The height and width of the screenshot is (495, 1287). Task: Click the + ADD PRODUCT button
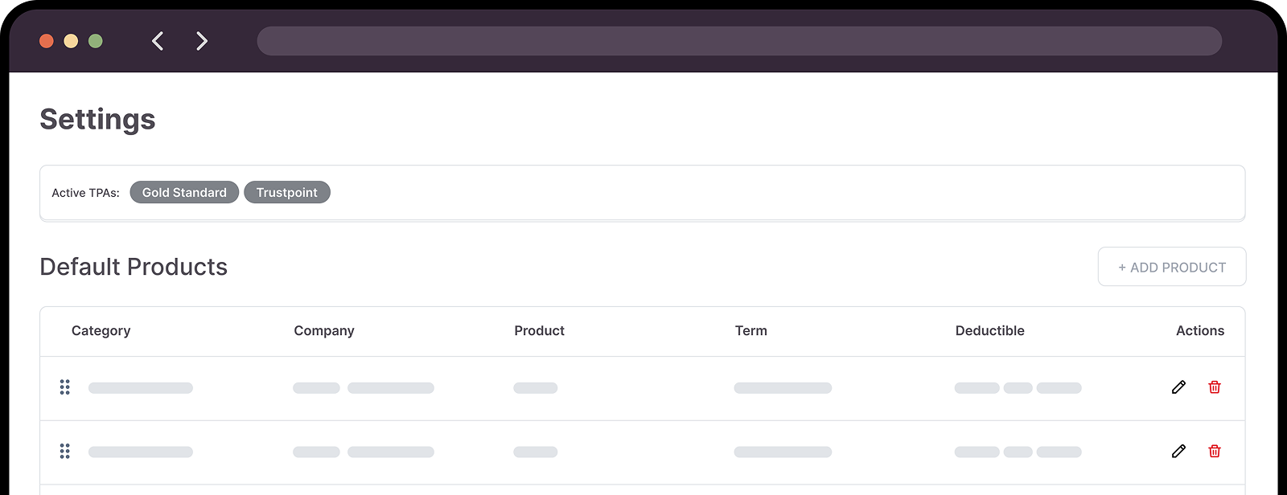[x=1171, y=267]
